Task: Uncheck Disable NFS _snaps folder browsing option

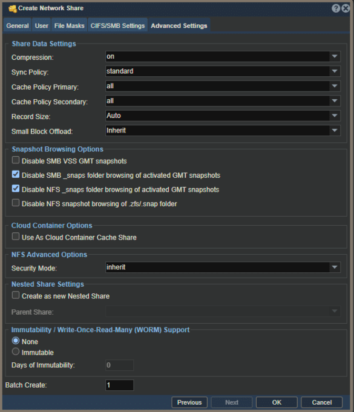Action: pyautogui.click(x=16, y=188)
